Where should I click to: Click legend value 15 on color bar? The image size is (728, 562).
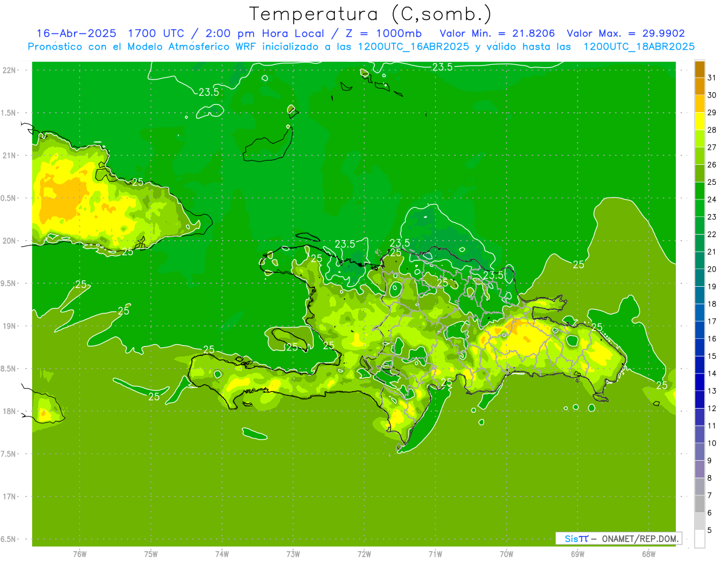(712, 356)
